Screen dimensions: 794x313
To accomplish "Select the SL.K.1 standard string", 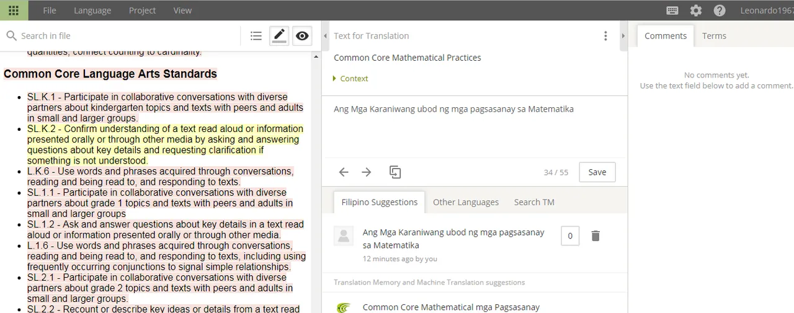I will coord(165,107).
